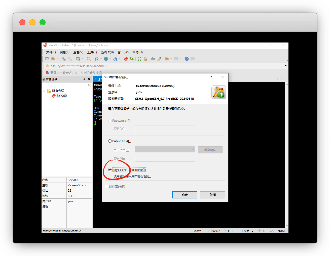This screenshot has height=256, width=330.
Task: Click the green fullscreen arrows icon
Action: point(139,59)
